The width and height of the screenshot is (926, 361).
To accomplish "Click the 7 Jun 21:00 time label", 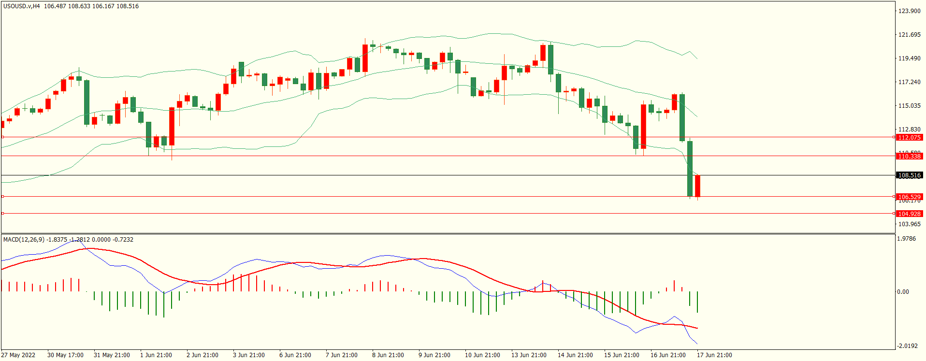I will 342,355.
